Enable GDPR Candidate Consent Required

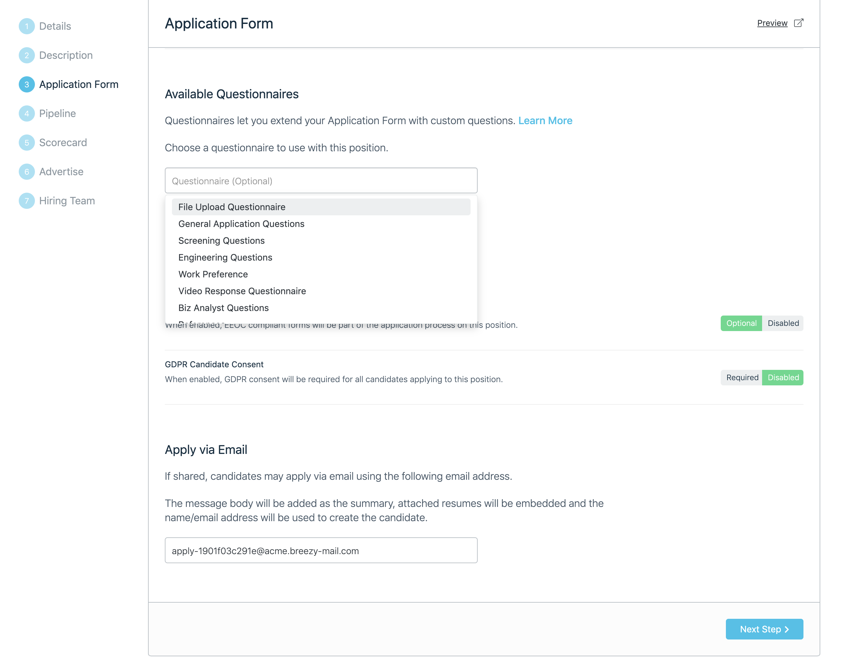click(x=742, y=378)
